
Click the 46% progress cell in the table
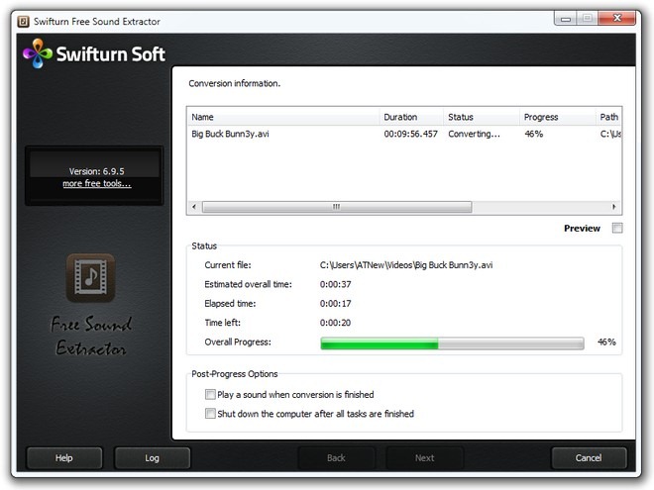pyautogui.click(x=534, y=134)
